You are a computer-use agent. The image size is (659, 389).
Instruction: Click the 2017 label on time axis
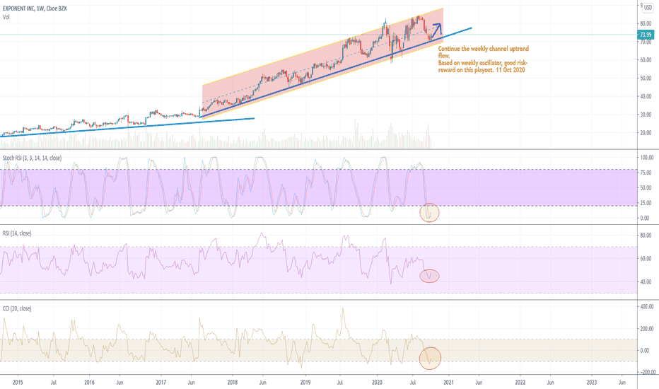click(161, 382)
